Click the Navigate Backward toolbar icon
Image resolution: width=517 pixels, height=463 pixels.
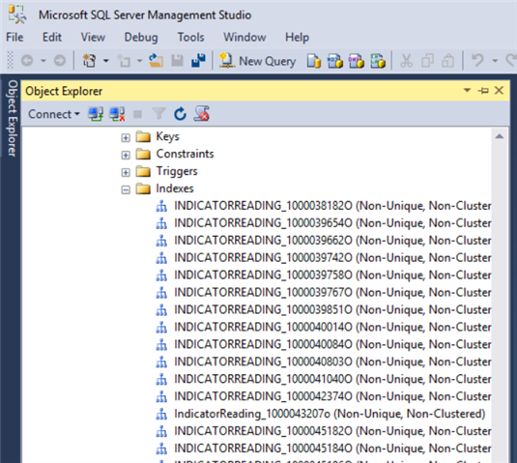(27, 61)
